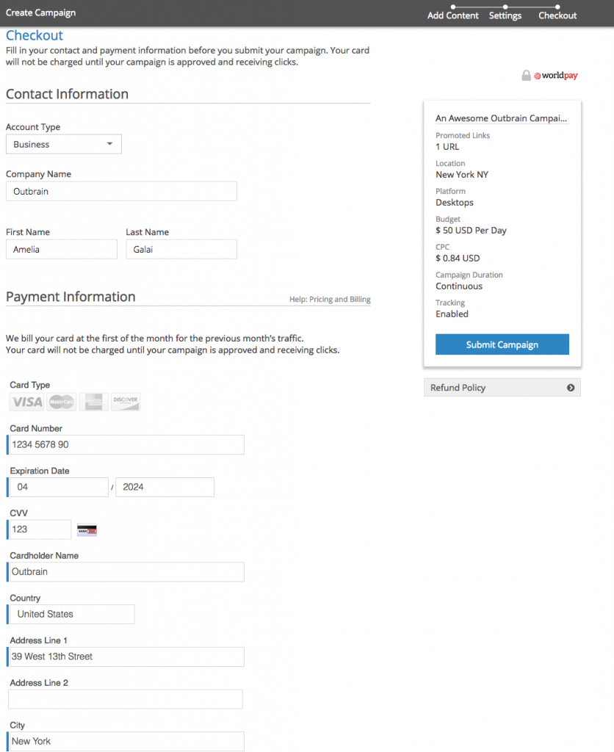
Task: Select the MasterCard card type icon
Action: point(62,402)
